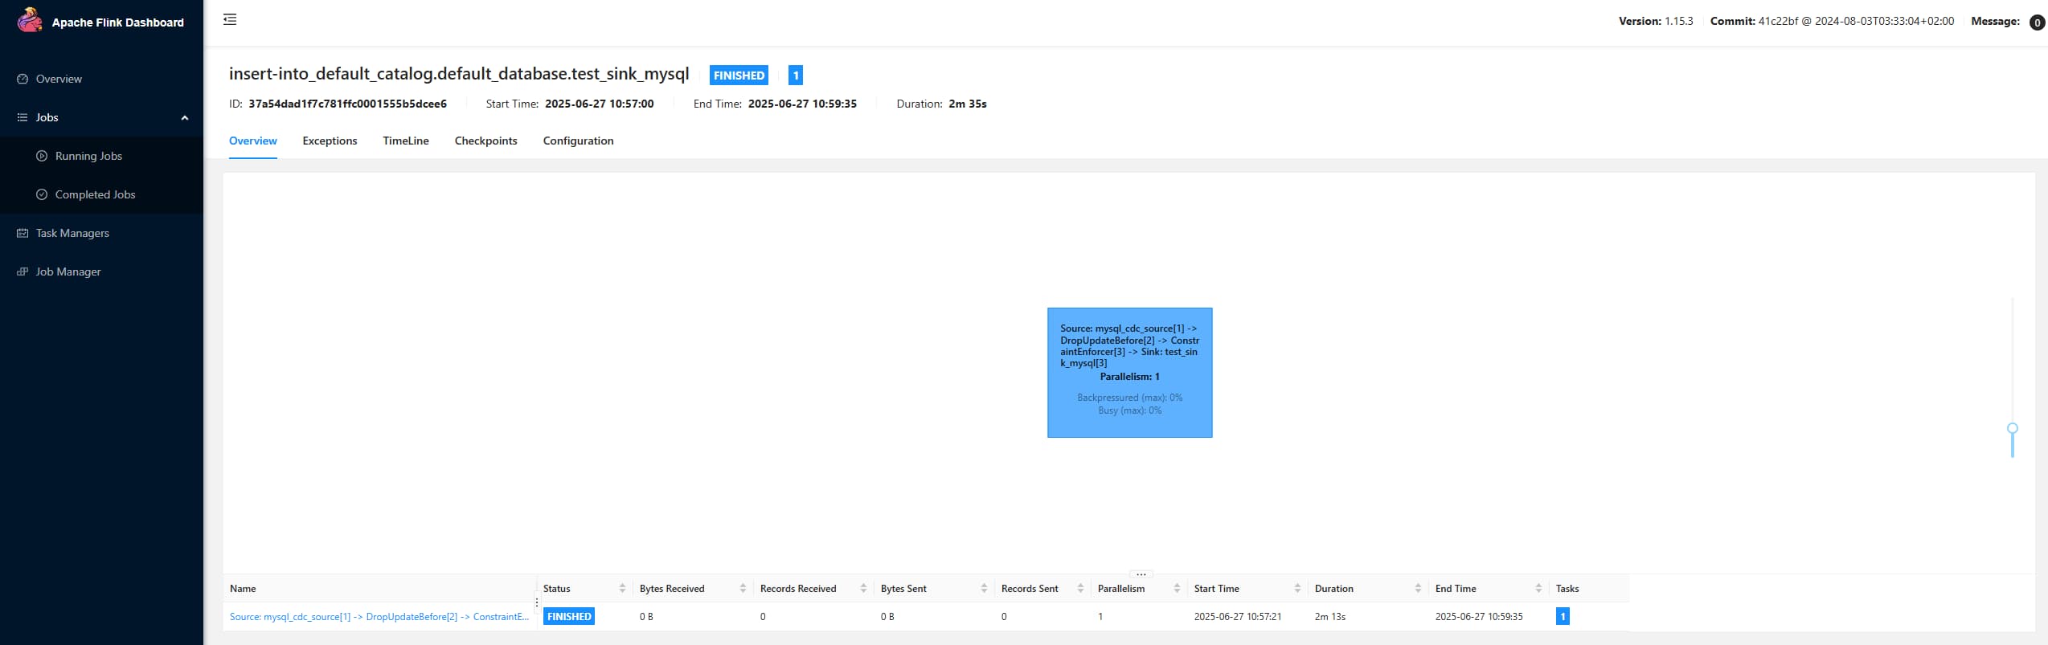Sort the table by Start Time
The width and height of the screenshot is (2048, 645).
[x=1297, y=589]
